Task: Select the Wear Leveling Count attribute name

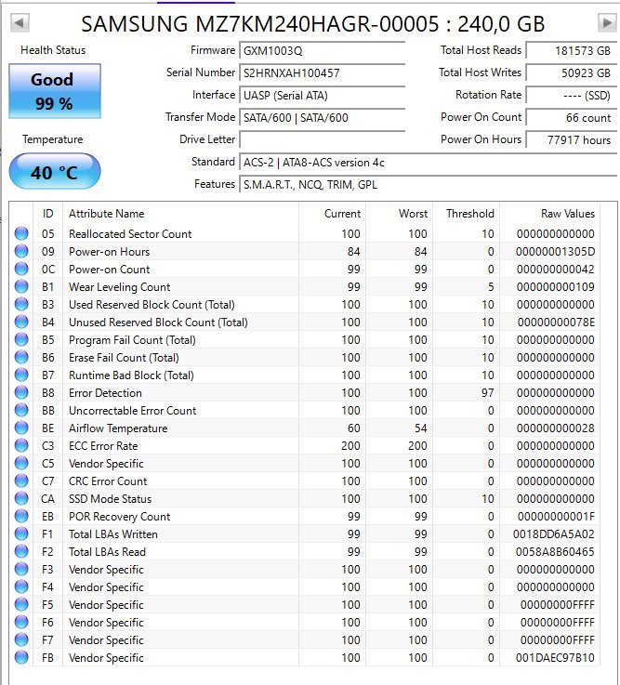Action: (x=119, y=287)
